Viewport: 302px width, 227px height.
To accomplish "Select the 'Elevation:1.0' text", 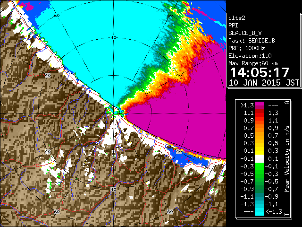I will tap(250, 56).
